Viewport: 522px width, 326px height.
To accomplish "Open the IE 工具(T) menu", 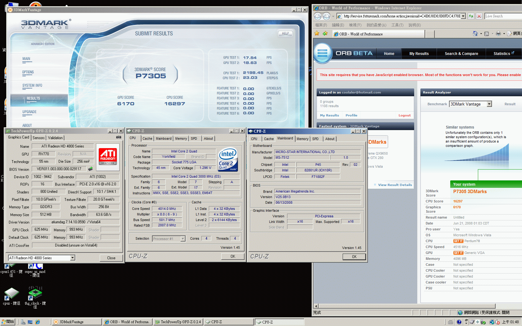I will click(397, 25).
